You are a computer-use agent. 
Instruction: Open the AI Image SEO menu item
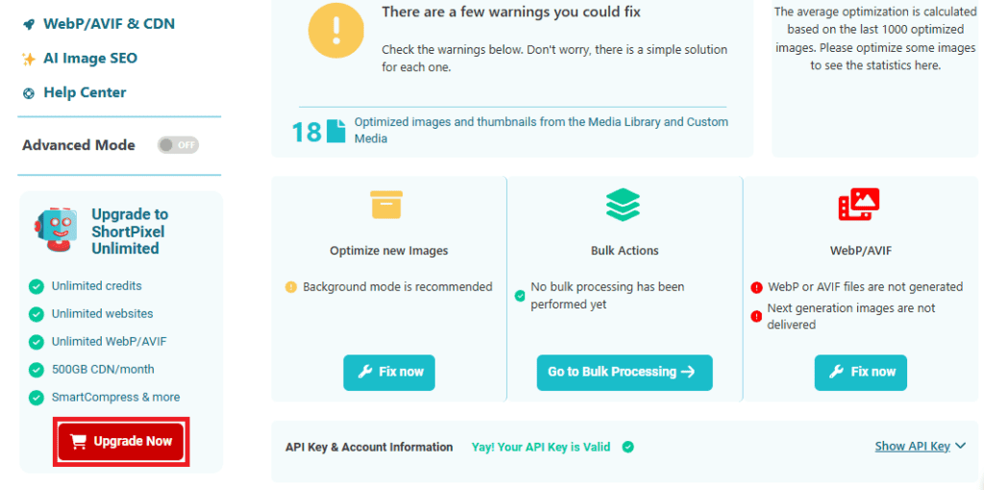coord(89,58)
